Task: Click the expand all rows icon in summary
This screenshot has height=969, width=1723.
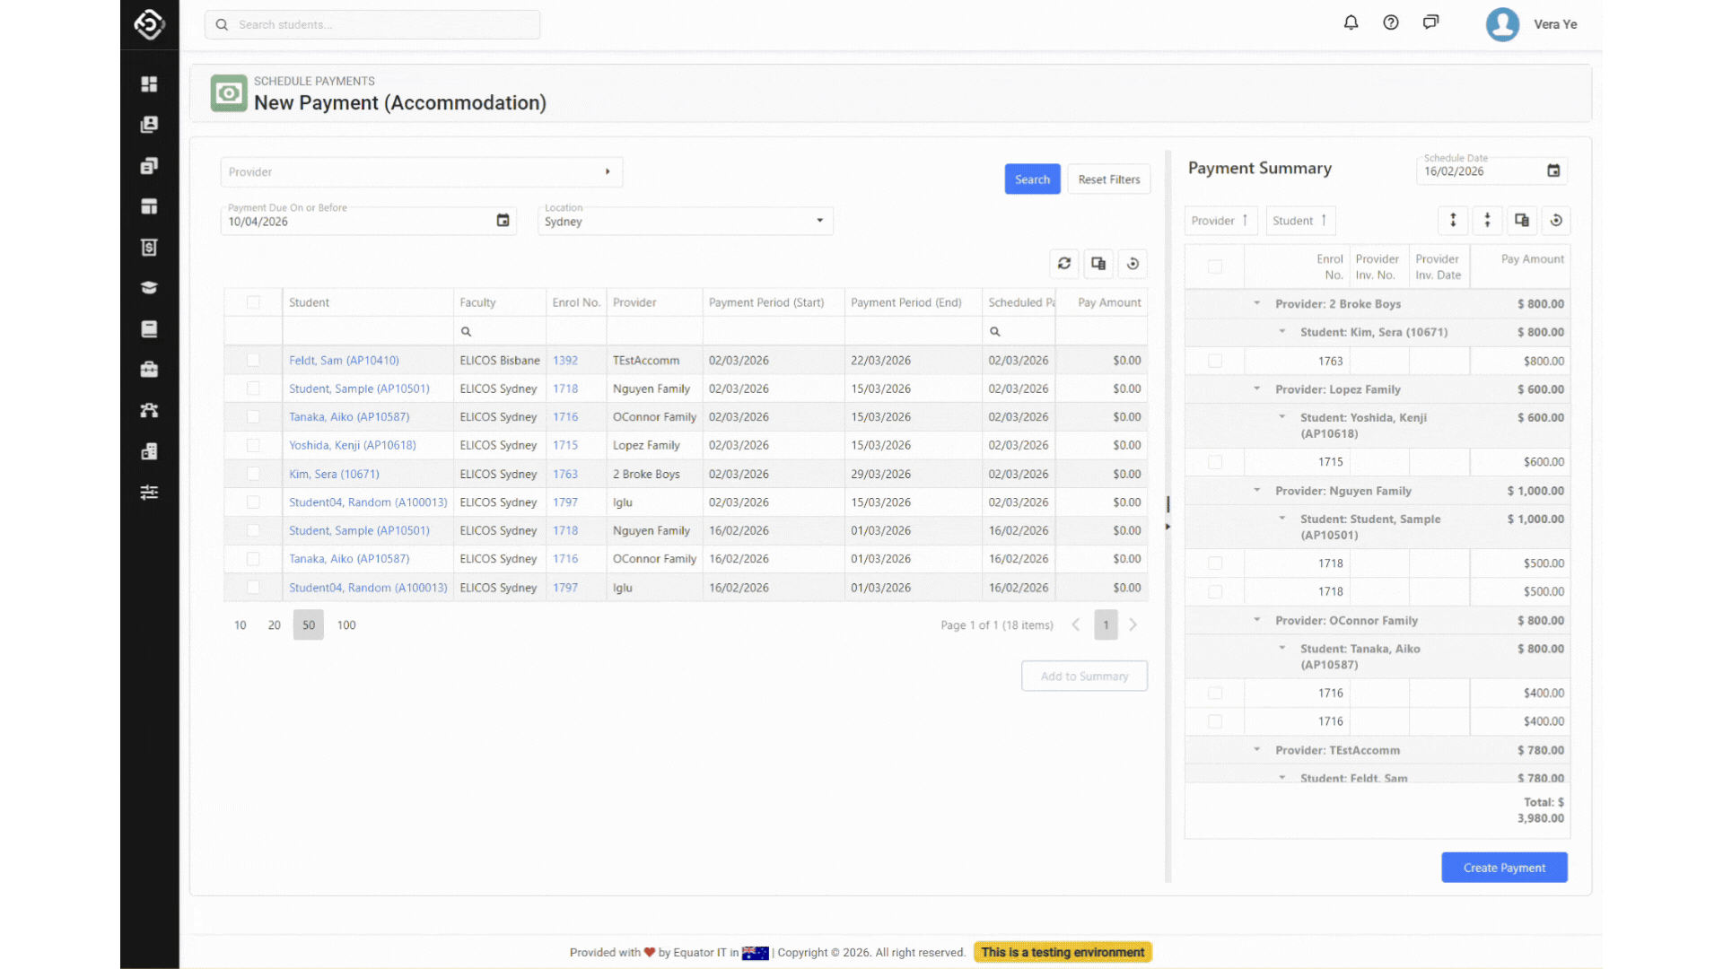Action: pyautogui.click(x=1453, y=221)
